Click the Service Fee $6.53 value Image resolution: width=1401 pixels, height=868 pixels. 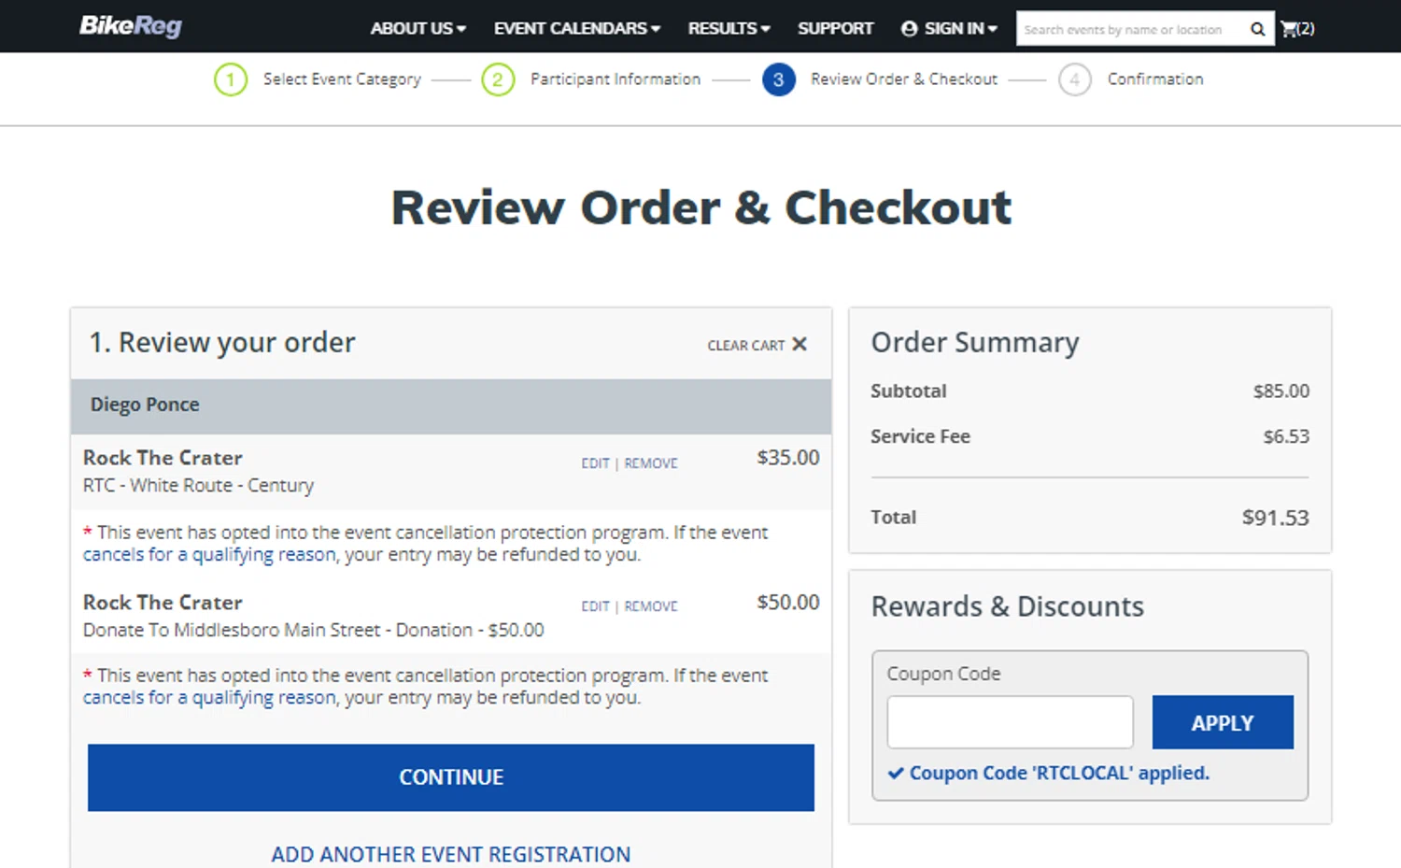point(1286,436)
